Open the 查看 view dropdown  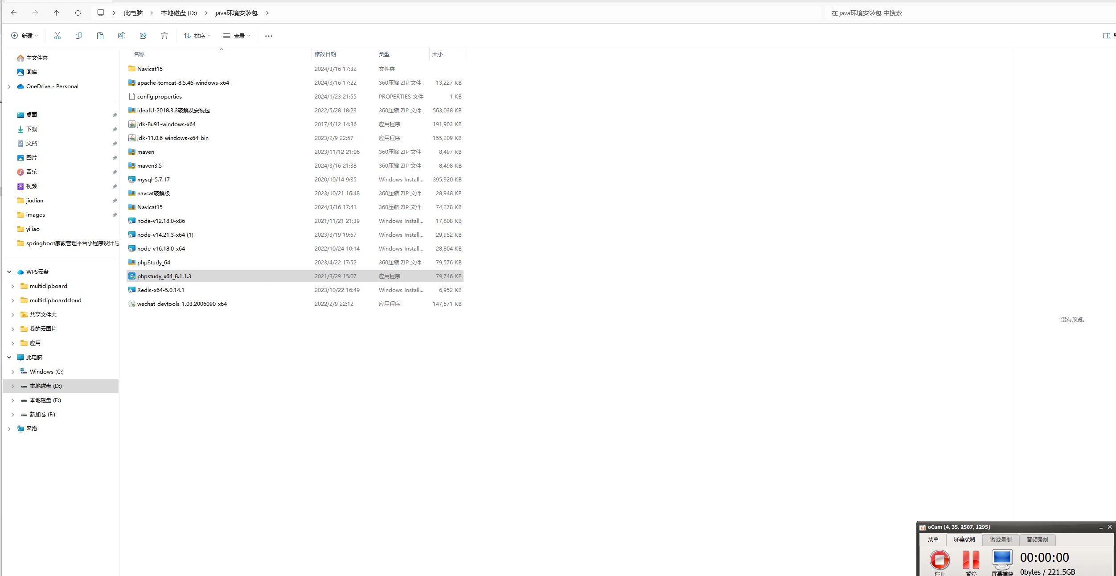click(237, 36)
